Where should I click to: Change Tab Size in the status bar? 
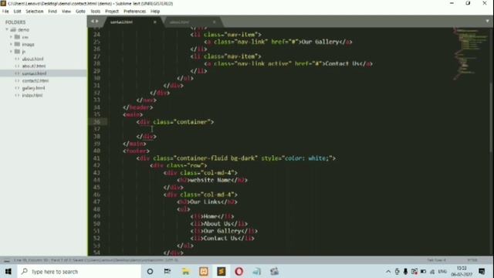click(x=436, y=260)
